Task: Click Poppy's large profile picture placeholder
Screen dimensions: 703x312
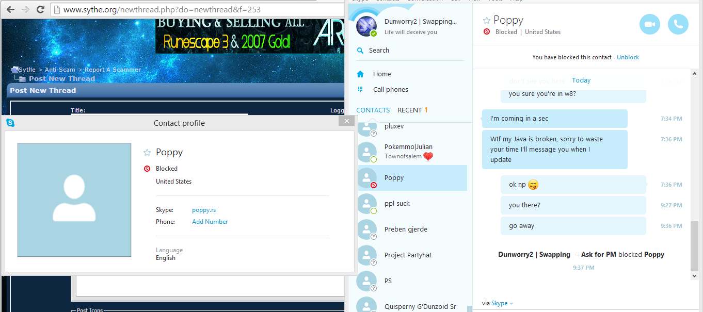Action: [74, 200]
